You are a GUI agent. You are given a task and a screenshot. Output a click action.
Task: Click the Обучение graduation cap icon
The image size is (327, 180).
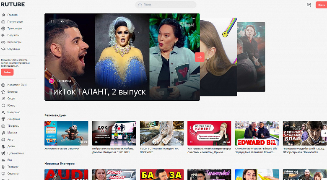pos(3,49)
